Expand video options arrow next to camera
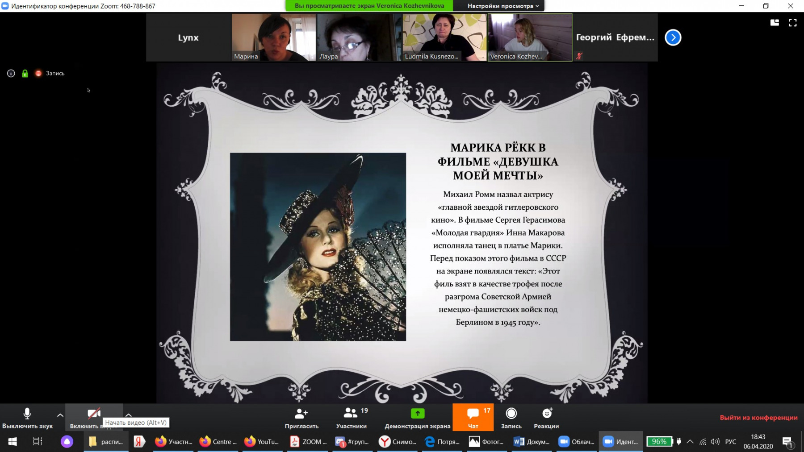 click(x=129, y=415)
